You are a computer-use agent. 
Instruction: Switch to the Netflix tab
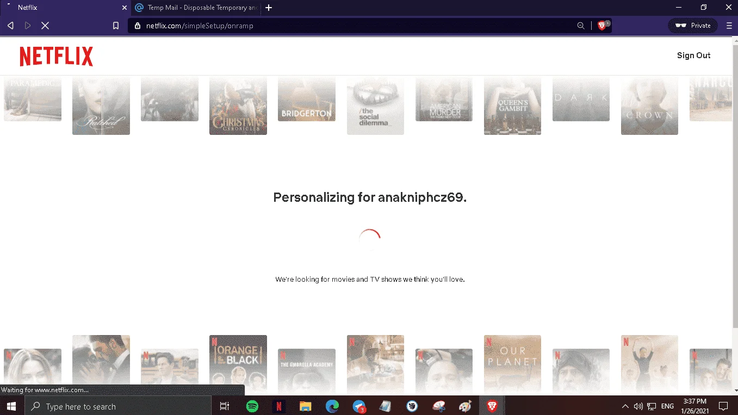65,8
